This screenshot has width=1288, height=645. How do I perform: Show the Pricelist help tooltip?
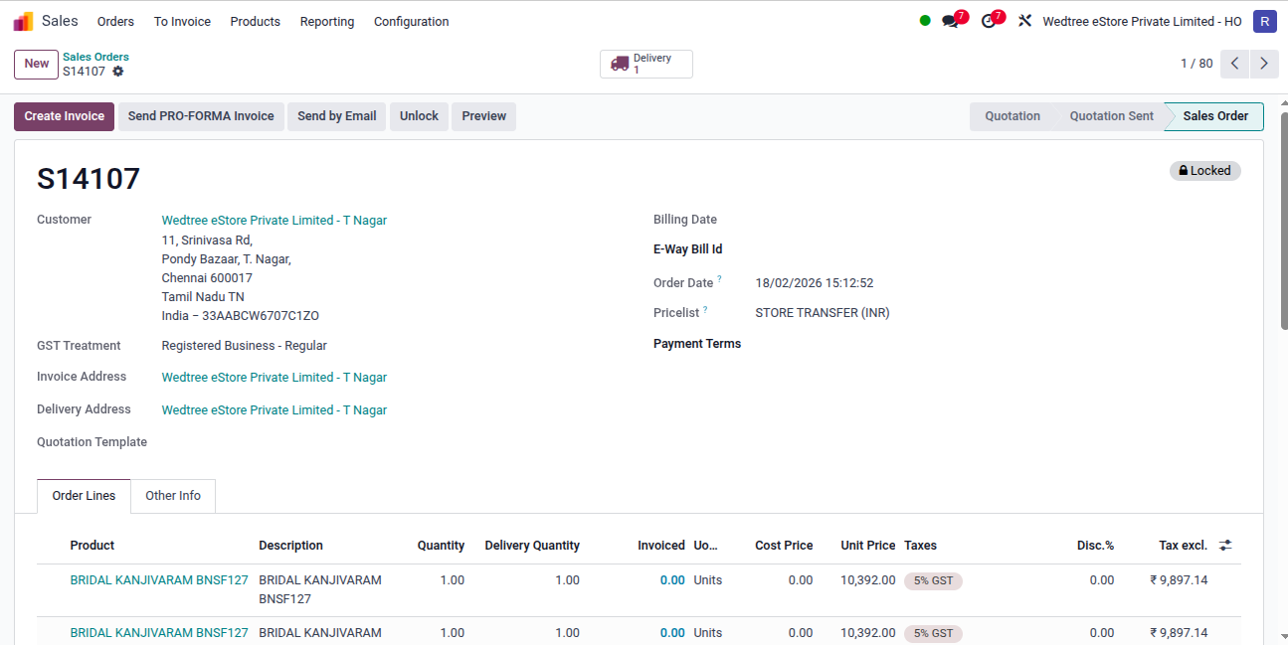click(705, 310)
